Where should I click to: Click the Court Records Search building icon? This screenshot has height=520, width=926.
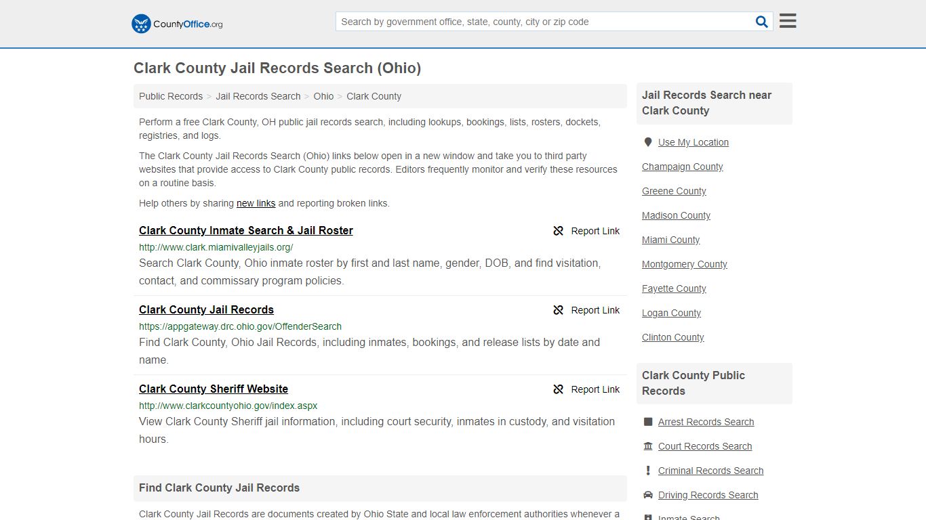tap(648, 446)
